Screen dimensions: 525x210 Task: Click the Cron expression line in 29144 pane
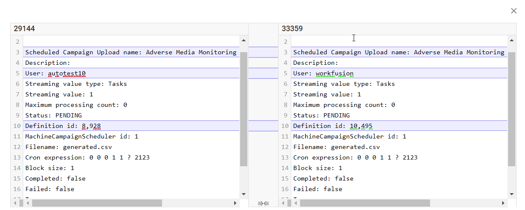[x=87, y=157]
